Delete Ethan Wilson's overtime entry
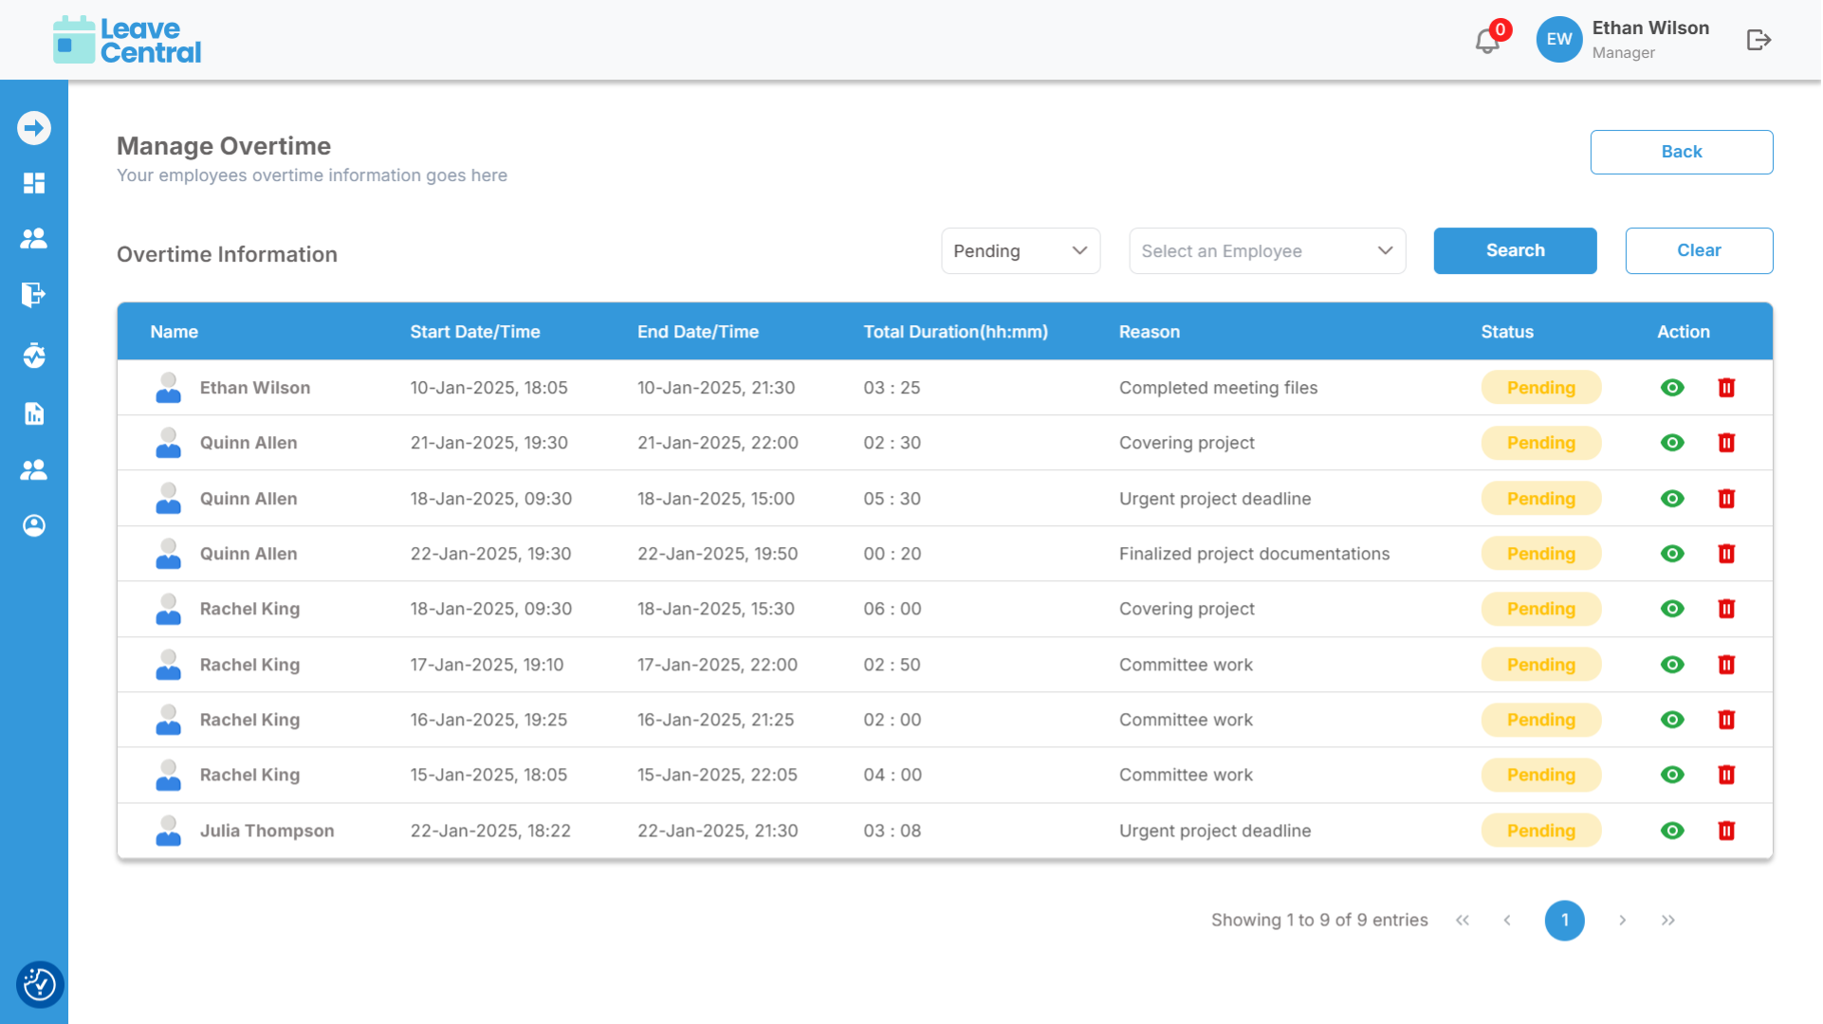Screen dimensions: 1823x1024 pyautogui.click(x=1726, y=388)
